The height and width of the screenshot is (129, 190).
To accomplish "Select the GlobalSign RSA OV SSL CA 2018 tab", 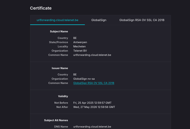I will pos(142,20).
